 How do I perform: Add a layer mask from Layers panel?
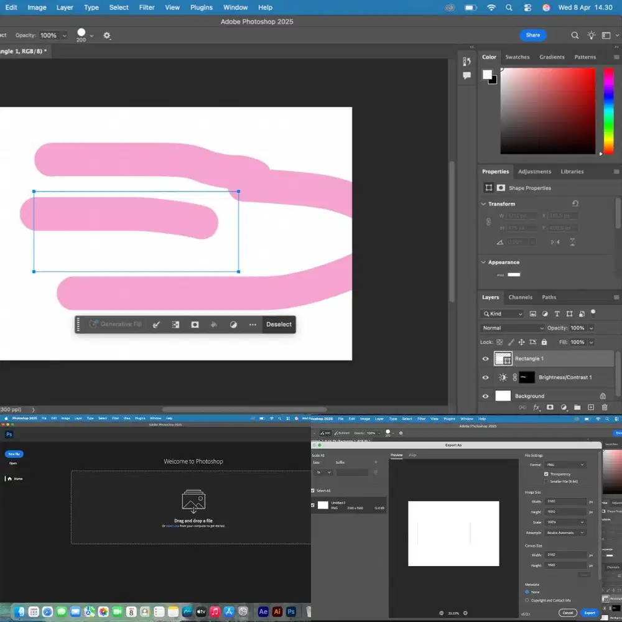click(x=549, y=407)
